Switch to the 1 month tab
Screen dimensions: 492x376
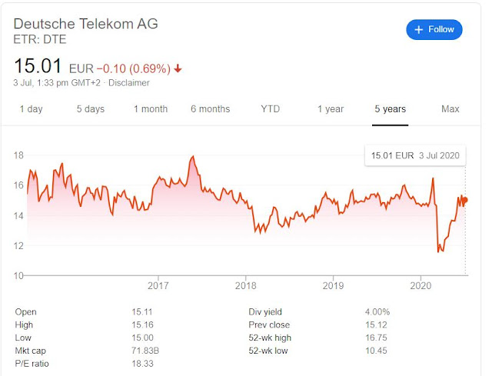tap(150, 109)
